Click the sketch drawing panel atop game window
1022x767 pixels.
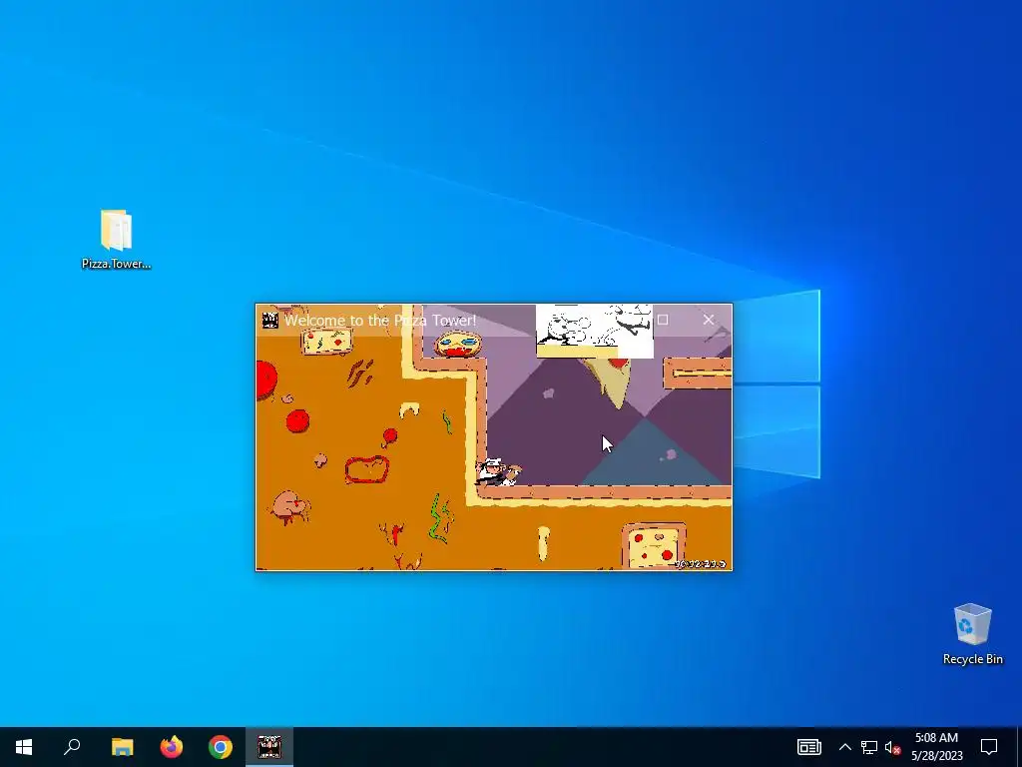pos(595,332)
